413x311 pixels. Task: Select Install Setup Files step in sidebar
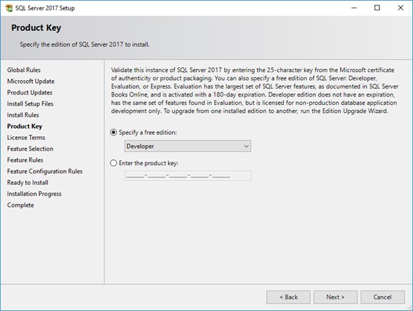point(30,104)
